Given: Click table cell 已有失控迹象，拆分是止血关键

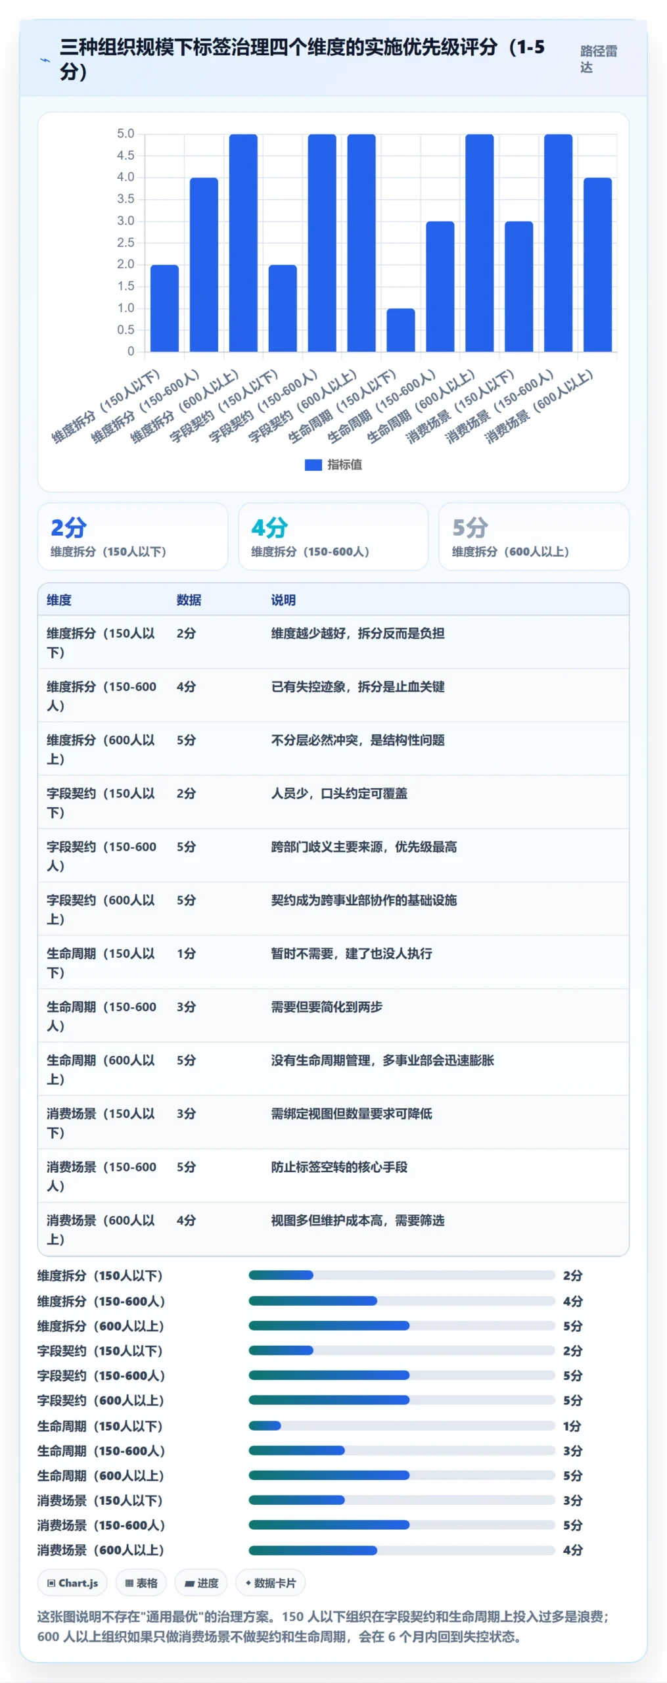Looking at the screenshot, I should pyautogui.click(x=357, y=686).
